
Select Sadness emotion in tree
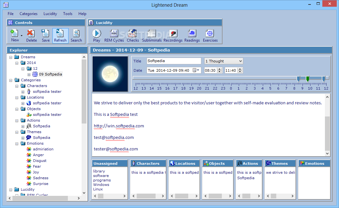[40, 178]
